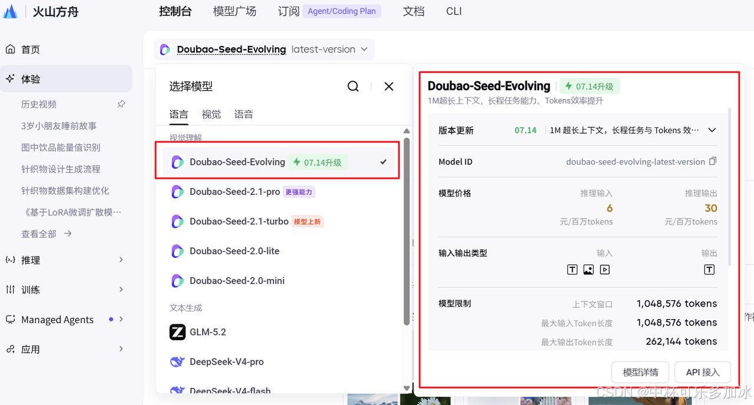Expand the 推理 sidebar section
The image size is (754, 405).
click(x=121, y=260)
